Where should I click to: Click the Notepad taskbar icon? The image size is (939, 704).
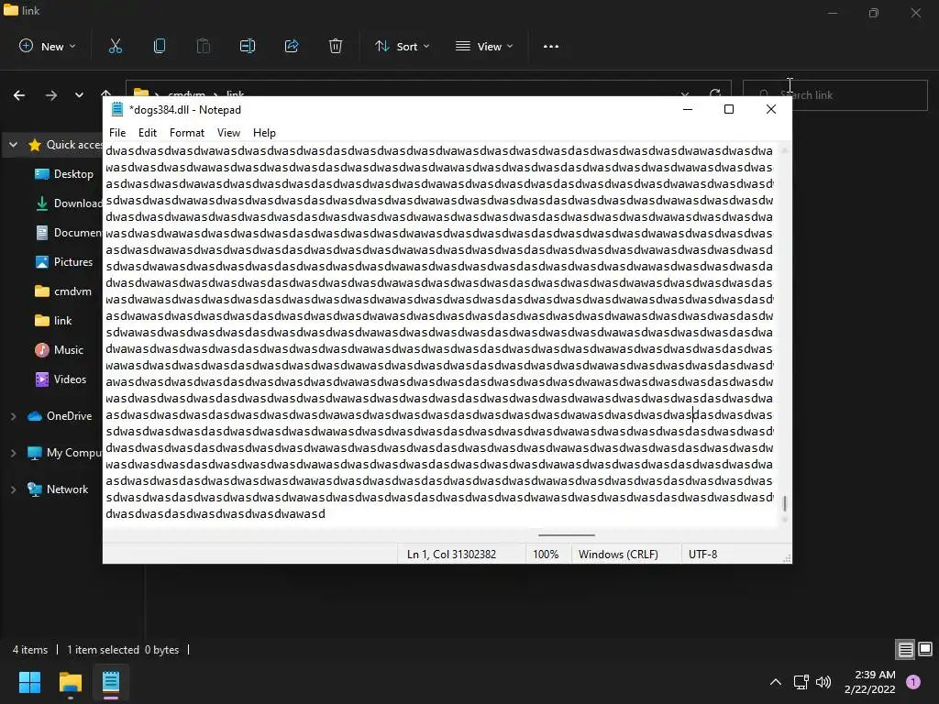point(111,682)
